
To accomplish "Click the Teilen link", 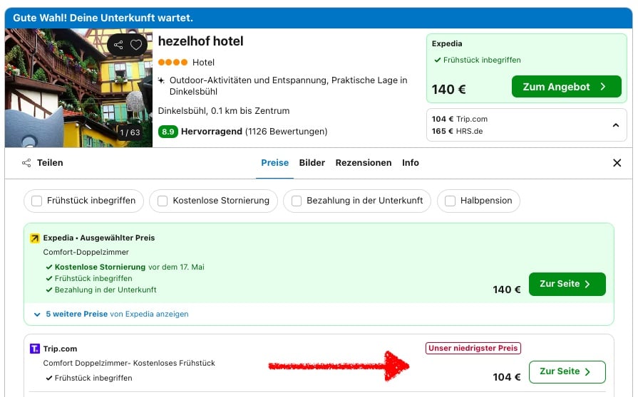I will (x=50, y=163).
